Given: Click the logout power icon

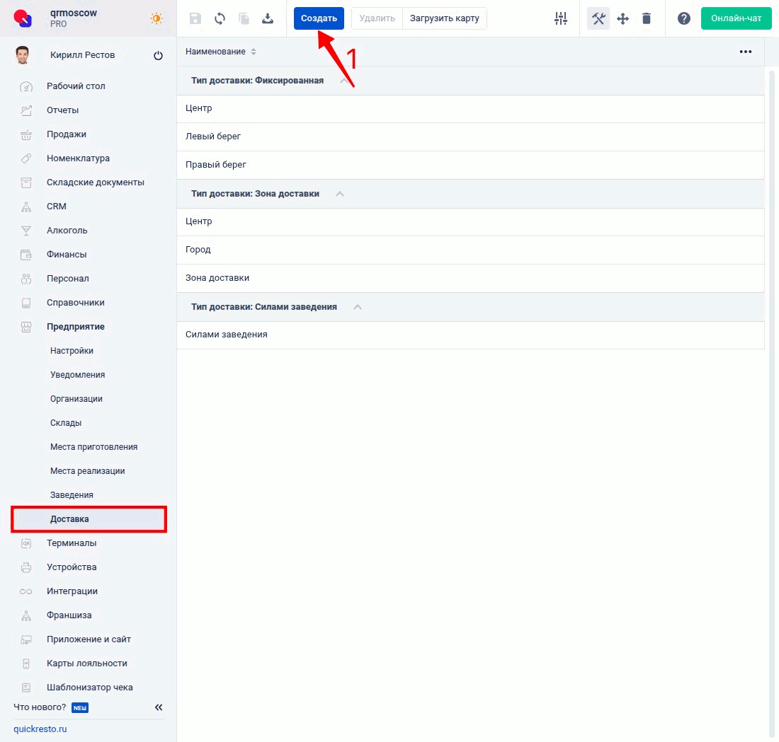Looking at the screenshot, I should [x=158, y=56].
